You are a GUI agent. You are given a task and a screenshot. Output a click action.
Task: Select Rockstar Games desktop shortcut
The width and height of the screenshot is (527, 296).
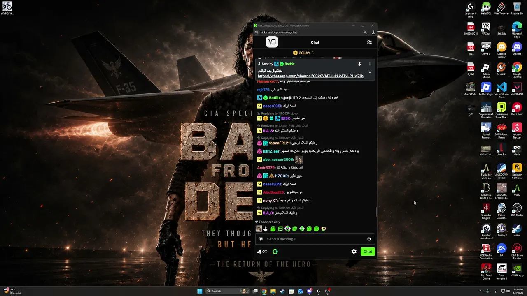(x=517, y=171)
